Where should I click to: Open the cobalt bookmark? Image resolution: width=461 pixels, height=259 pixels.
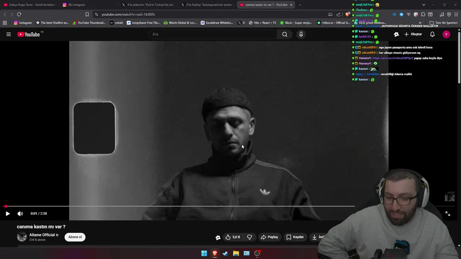tap(116, 23)
